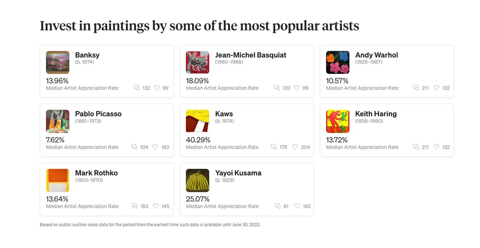
Task: Open the Banksy artwork thumbnail
Action: pos(58,62)
